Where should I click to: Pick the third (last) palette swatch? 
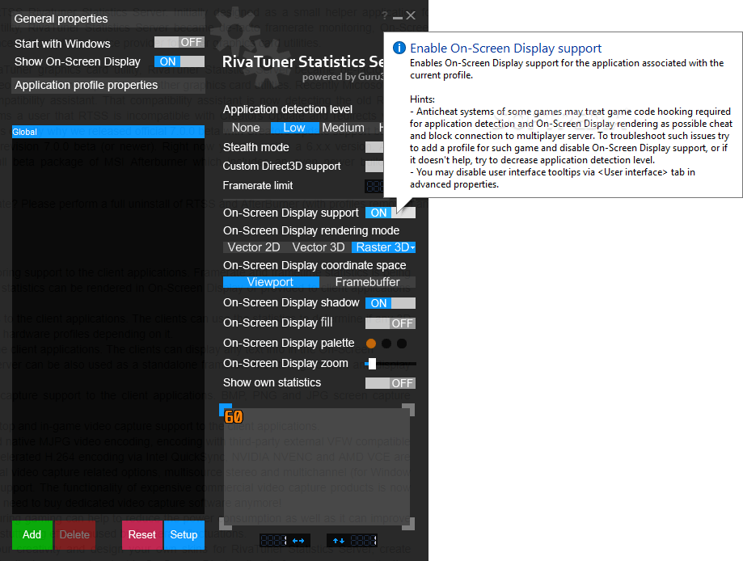402,344
